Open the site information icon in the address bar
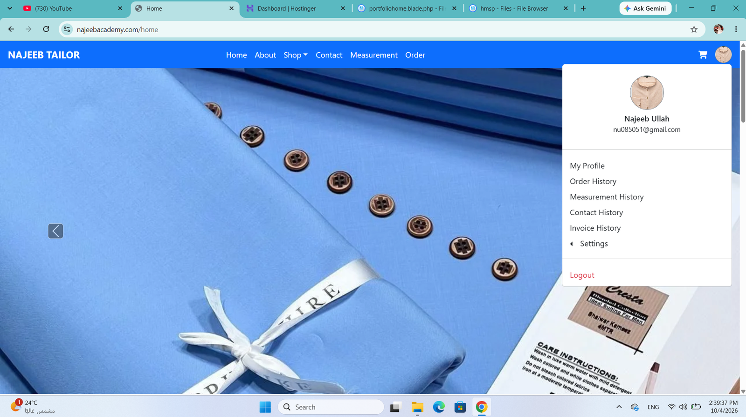 (67, 29)
